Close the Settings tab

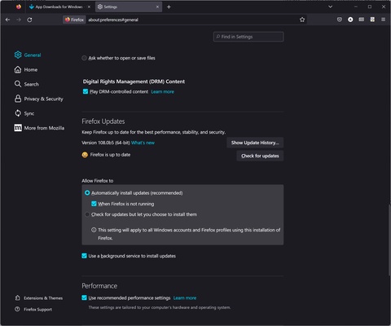pos(157,7)
